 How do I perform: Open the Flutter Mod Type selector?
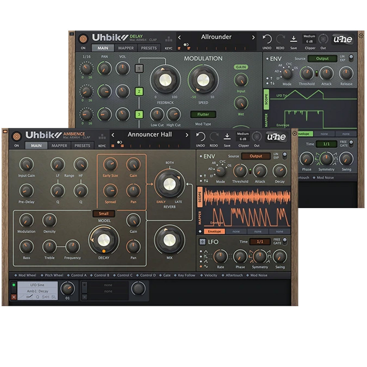pos(203,114)
